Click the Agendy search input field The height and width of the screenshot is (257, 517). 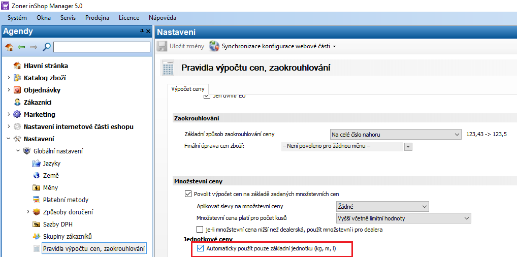pyautogui.click(x=102, y=47)
